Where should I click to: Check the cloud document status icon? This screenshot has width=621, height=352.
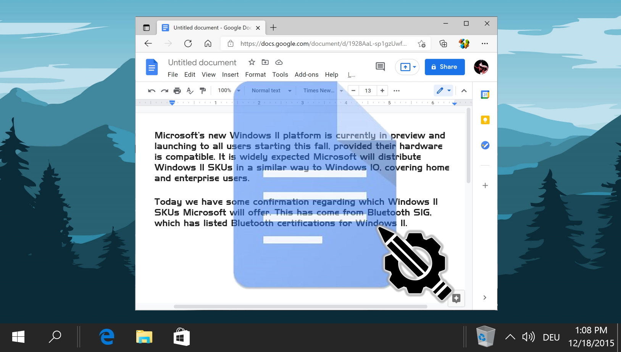279,62
